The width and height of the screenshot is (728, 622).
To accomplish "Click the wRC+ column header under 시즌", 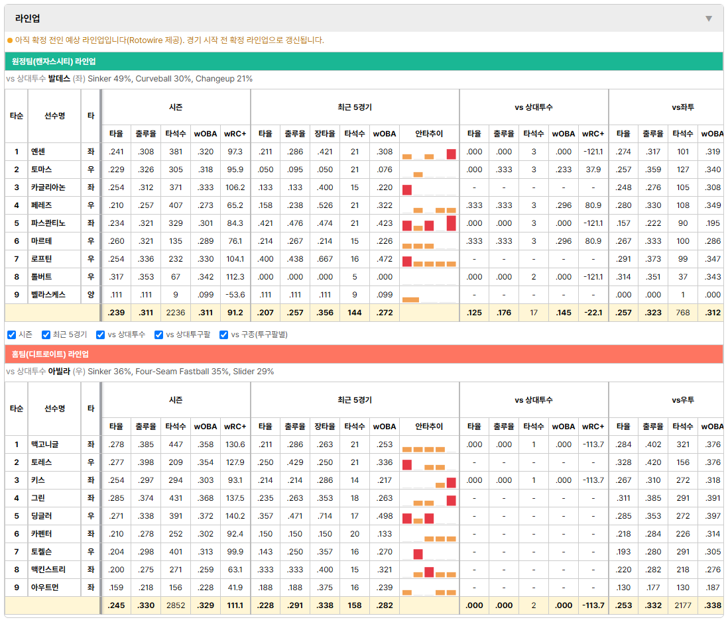I will click(235, 134).
